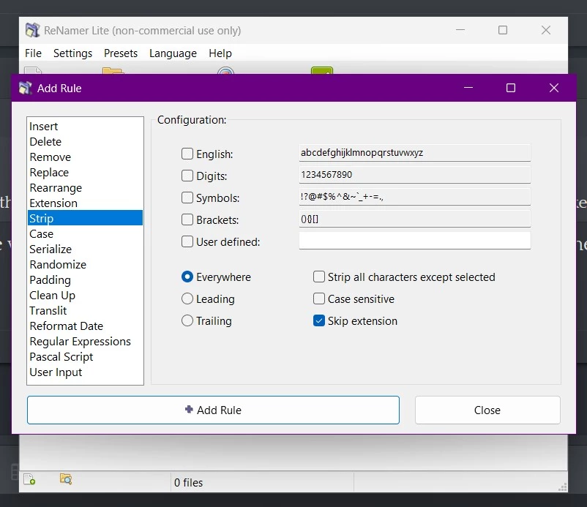Select the Translit rule
The width and height of the screenshot is (587, 507).
[86, 310]
